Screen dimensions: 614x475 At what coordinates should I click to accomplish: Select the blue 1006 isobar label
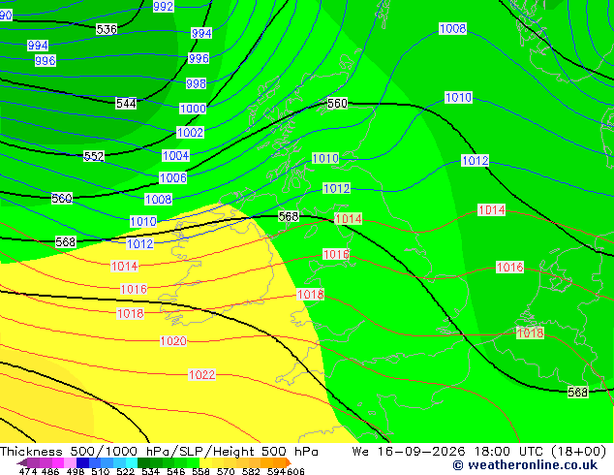point(173,178)
